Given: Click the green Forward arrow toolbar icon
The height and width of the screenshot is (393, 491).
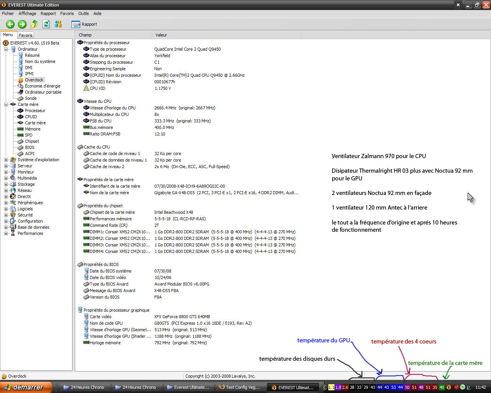Looking at the screenshot, I should click(22, 24).
